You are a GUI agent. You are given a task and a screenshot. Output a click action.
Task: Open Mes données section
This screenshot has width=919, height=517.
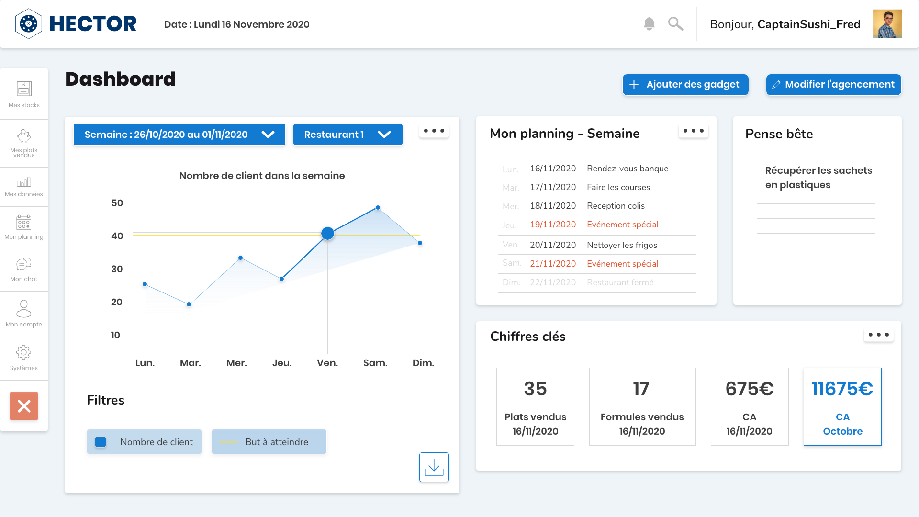[23, 186]
